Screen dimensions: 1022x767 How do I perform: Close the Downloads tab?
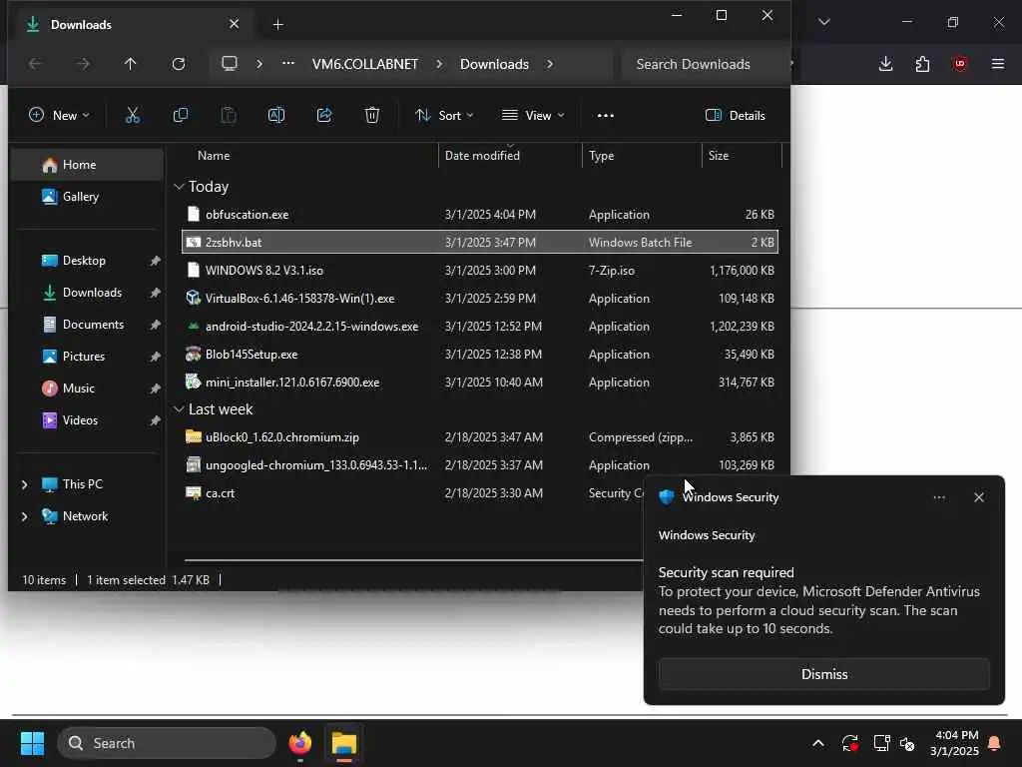click(234, 24)
